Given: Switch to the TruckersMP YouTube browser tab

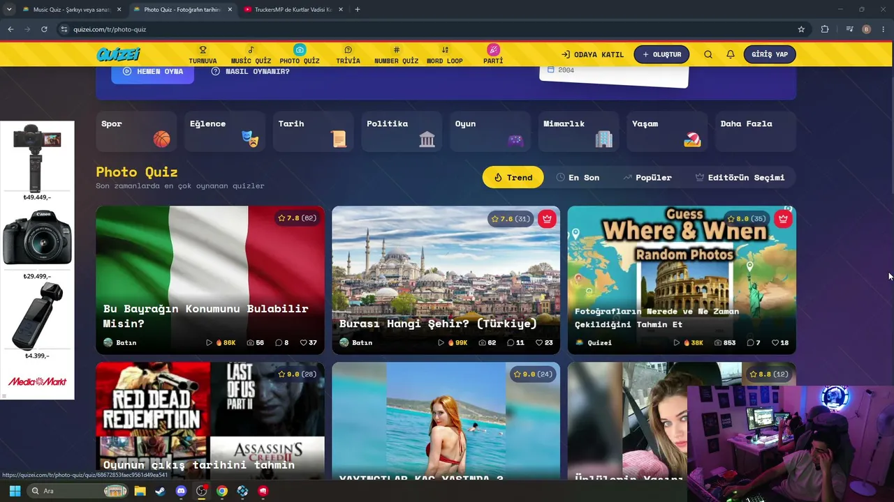Looking at the screenshot, I should tap(293, 10).
